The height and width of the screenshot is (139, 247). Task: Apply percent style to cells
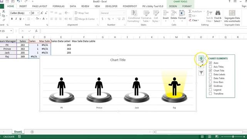pyautogui.click(x=109, y=19)
